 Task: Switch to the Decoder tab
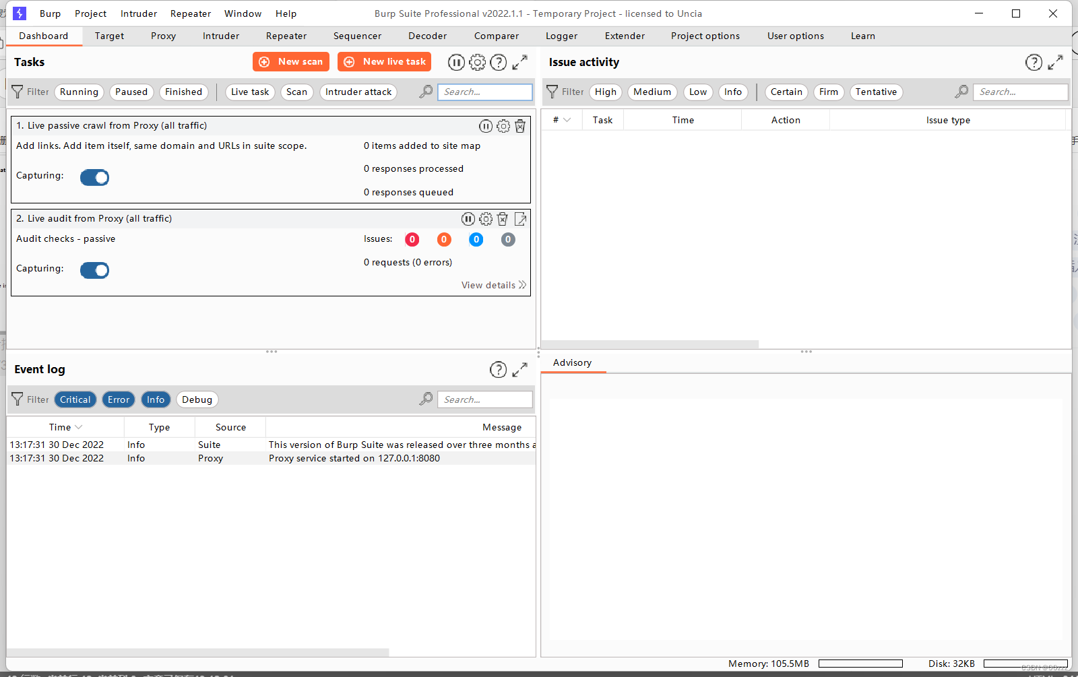tap(427, 36)
